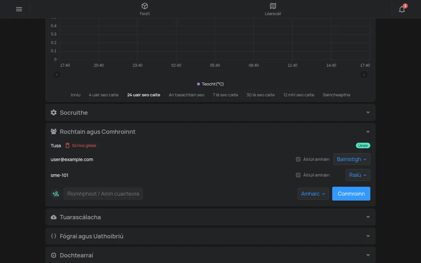Open the notifications bell
Screen dimensions: 421x263
(x=402, y=9)
